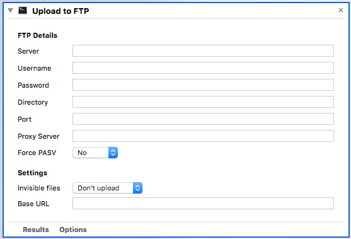Click the FTP Details section heading
The image size is (351, 239).
(x=37, y=35)
